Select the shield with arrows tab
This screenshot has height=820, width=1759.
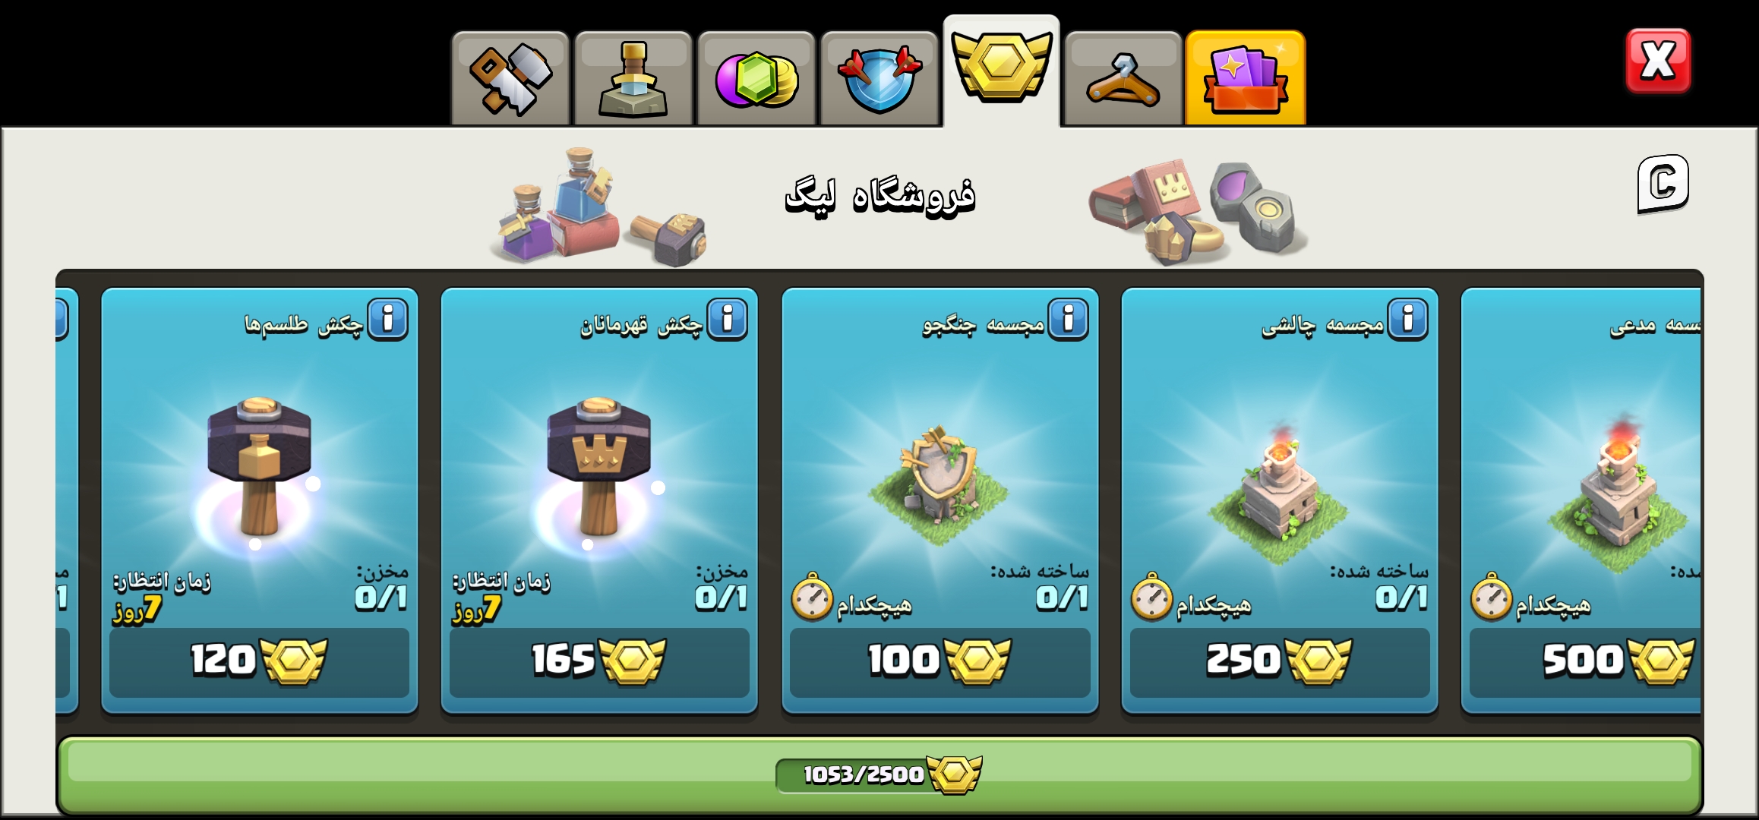(879, 78)
